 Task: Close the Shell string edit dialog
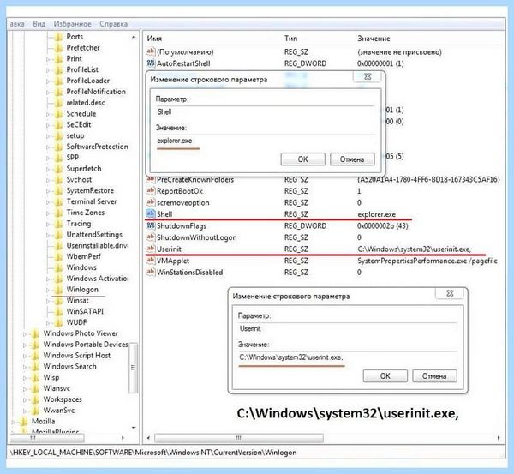(x=368, y=76)
